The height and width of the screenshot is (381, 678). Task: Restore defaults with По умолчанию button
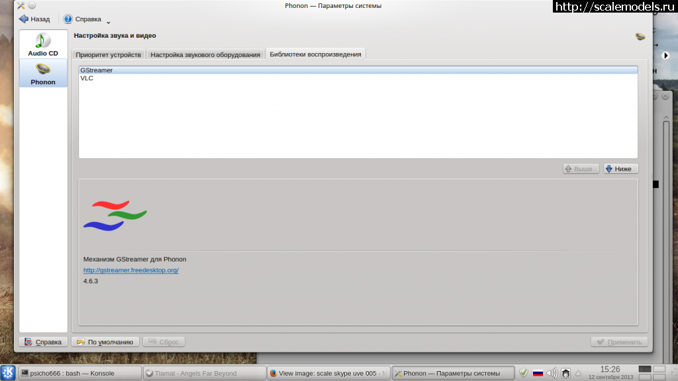[x=105, y=342]
